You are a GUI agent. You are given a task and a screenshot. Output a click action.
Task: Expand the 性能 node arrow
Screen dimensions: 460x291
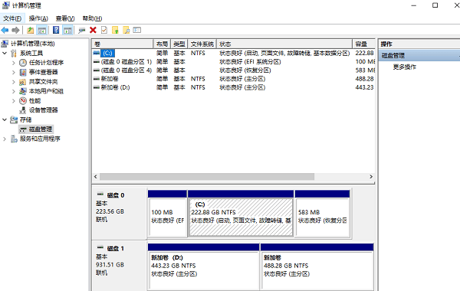(14, 101)
